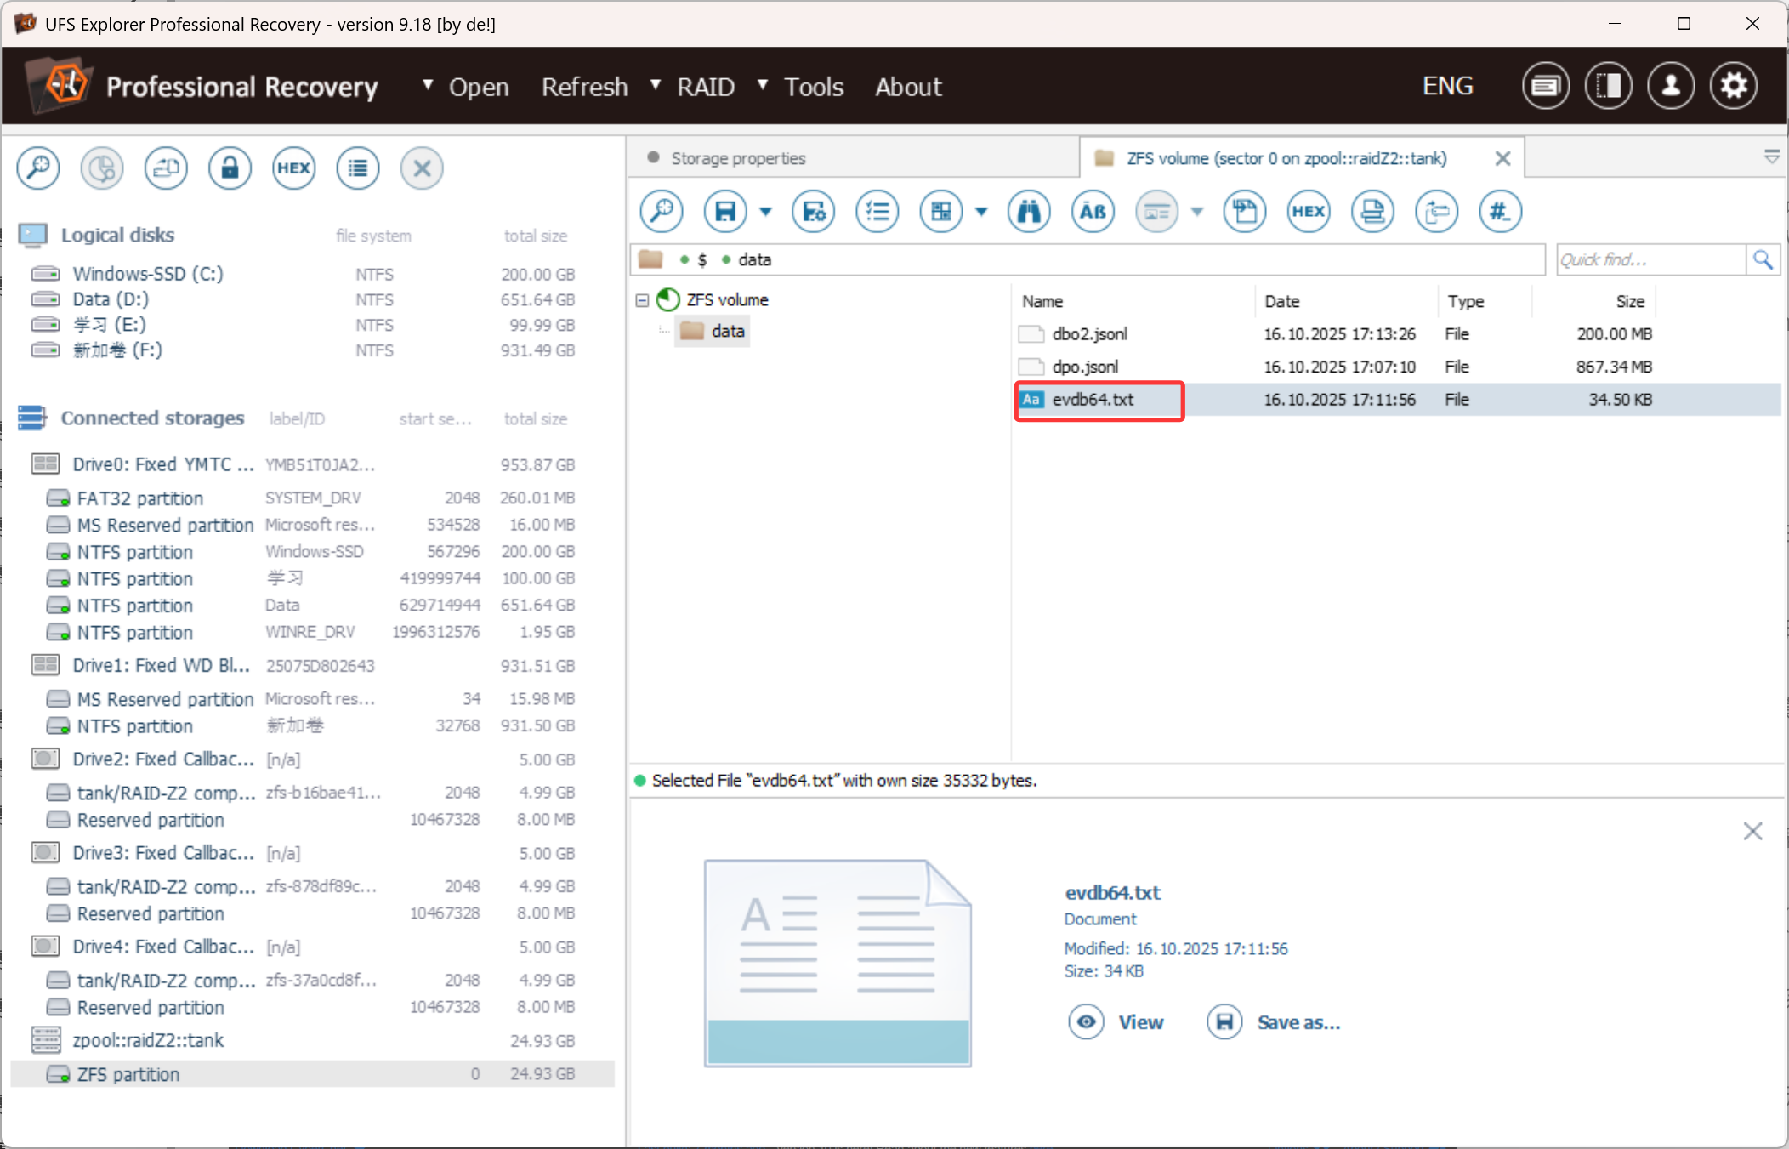Click the user account icon in header

coord(1671,86)
